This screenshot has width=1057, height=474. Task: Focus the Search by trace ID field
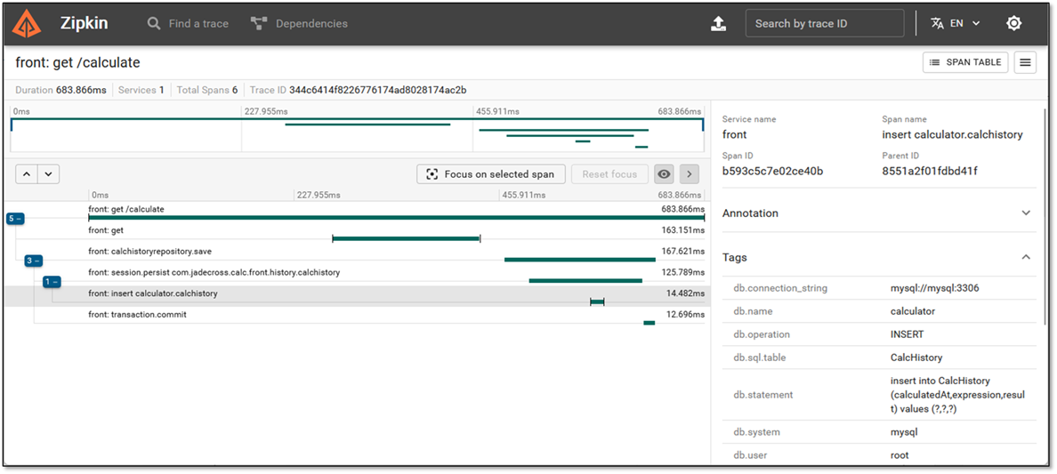pyautogui.click(x=825, y=24)
